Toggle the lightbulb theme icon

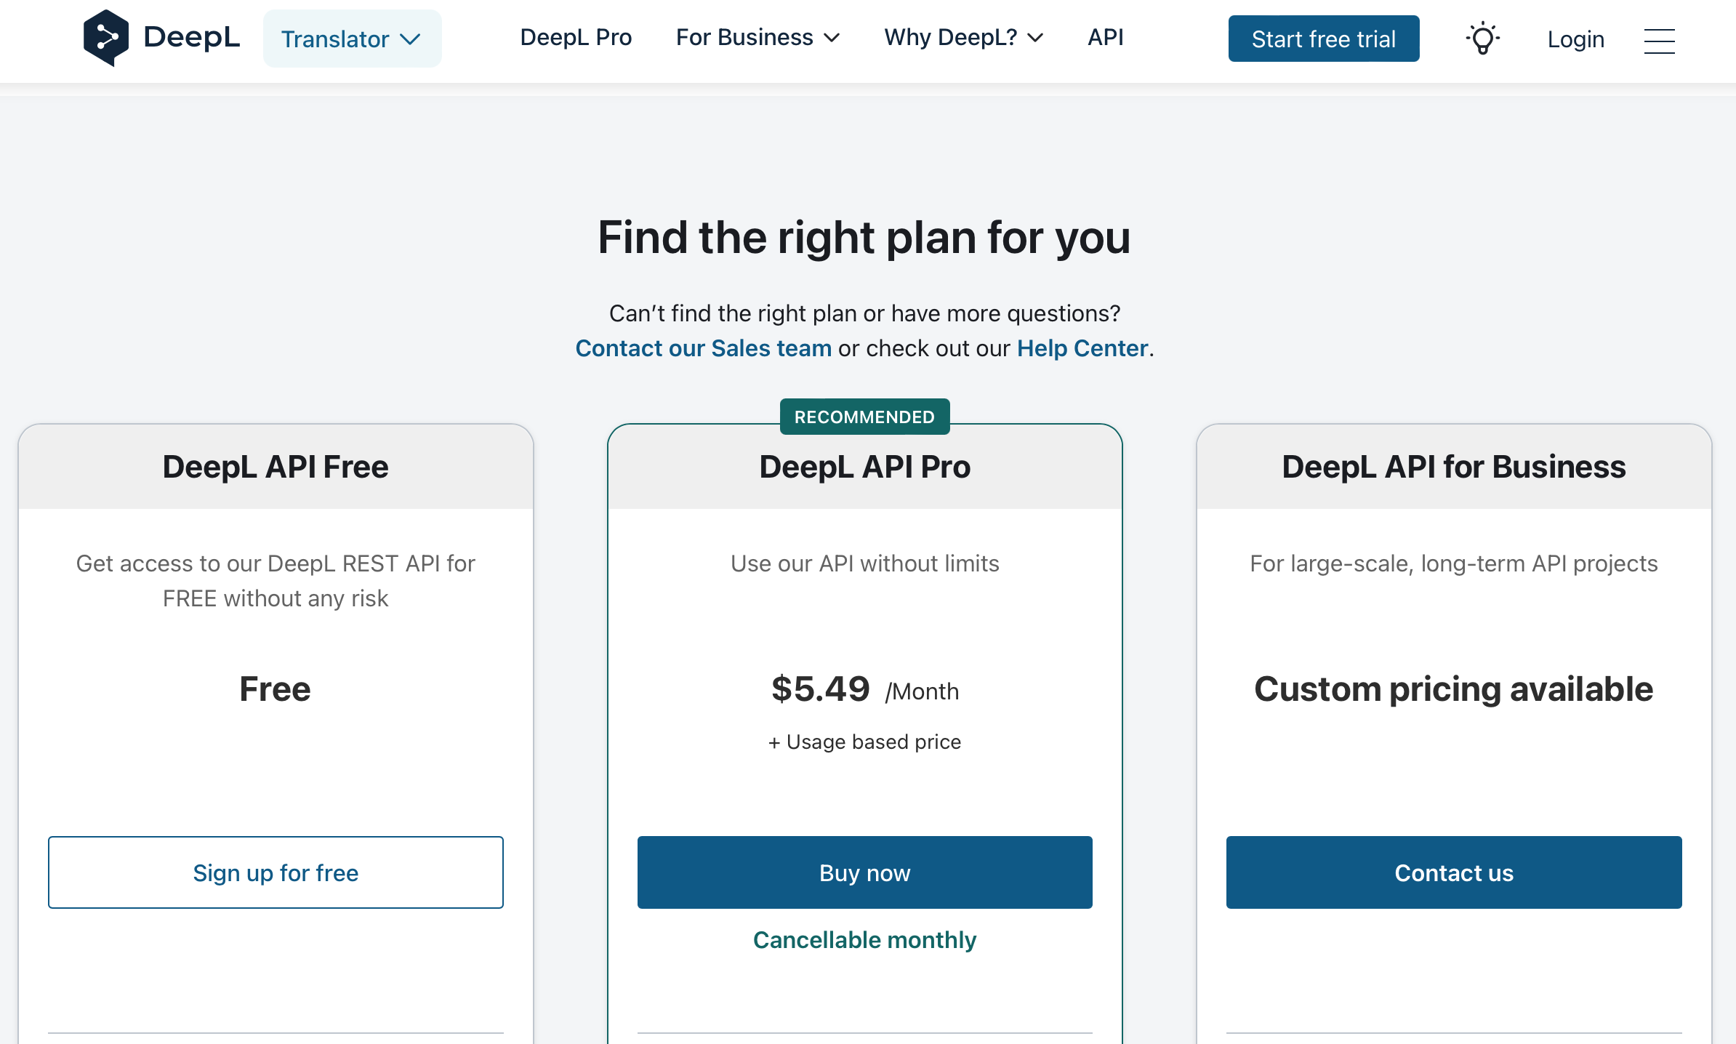1483,39
